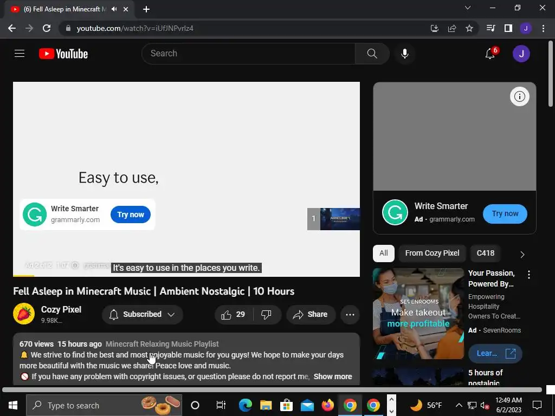The image size is (555, 416).
Task: Click the ad info icon in the video overlay
Action: [75, 265]
